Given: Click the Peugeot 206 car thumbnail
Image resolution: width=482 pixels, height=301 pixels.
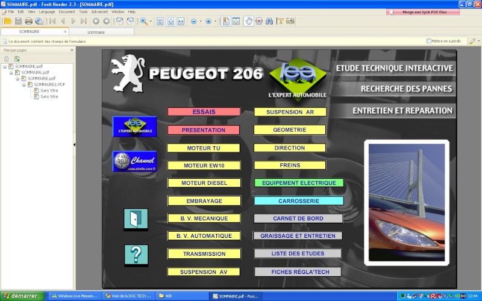Looking at the screenshot, I should [407, 203].
